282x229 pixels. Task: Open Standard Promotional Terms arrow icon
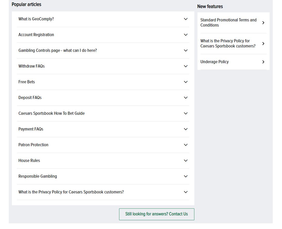[263, 23]
